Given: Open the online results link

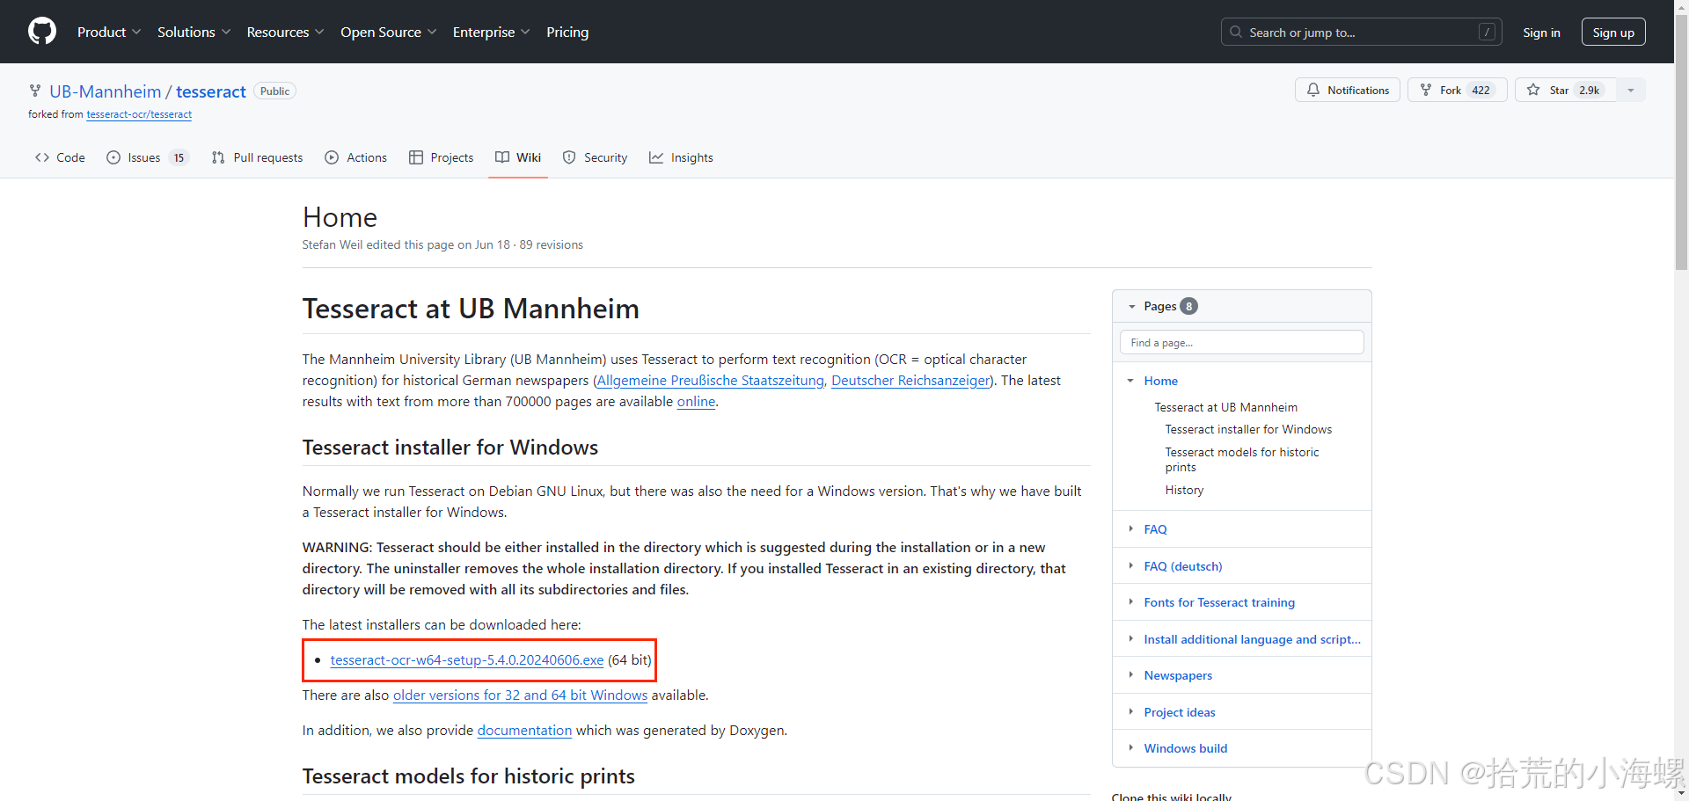Looking at the screenshot, I should pyautogui.click(x=696, y=402).
